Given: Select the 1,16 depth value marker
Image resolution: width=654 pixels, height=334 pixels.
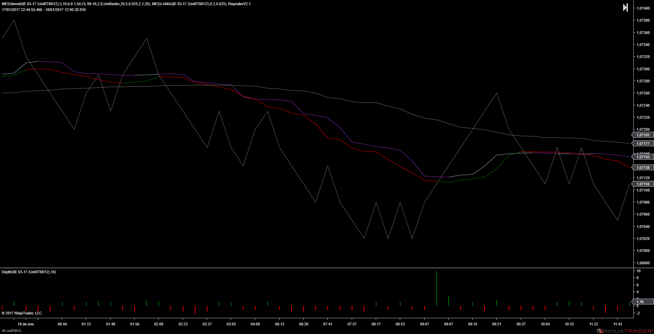Looking at the screenshot, I should (642, 302).
